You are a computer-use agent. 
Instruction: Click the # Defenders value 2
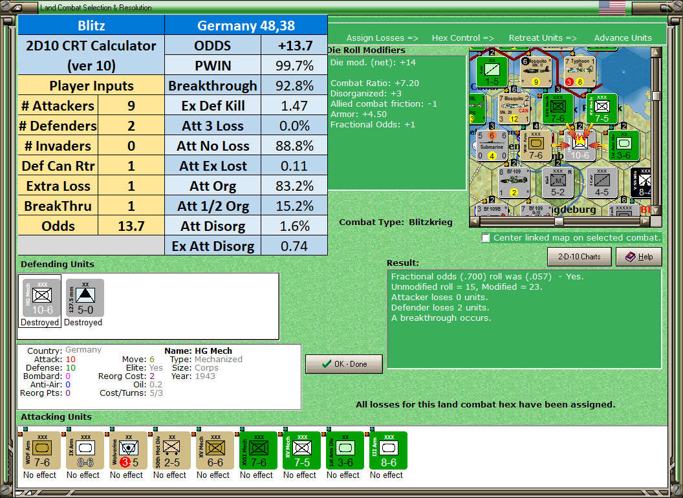pyautogui.click(x=131, y=125)
